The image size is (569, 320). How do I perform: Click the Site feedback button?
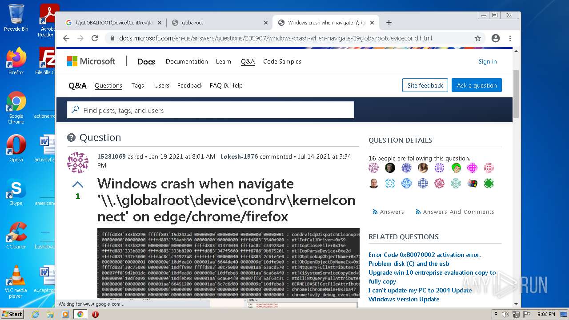tap(425, 85)
